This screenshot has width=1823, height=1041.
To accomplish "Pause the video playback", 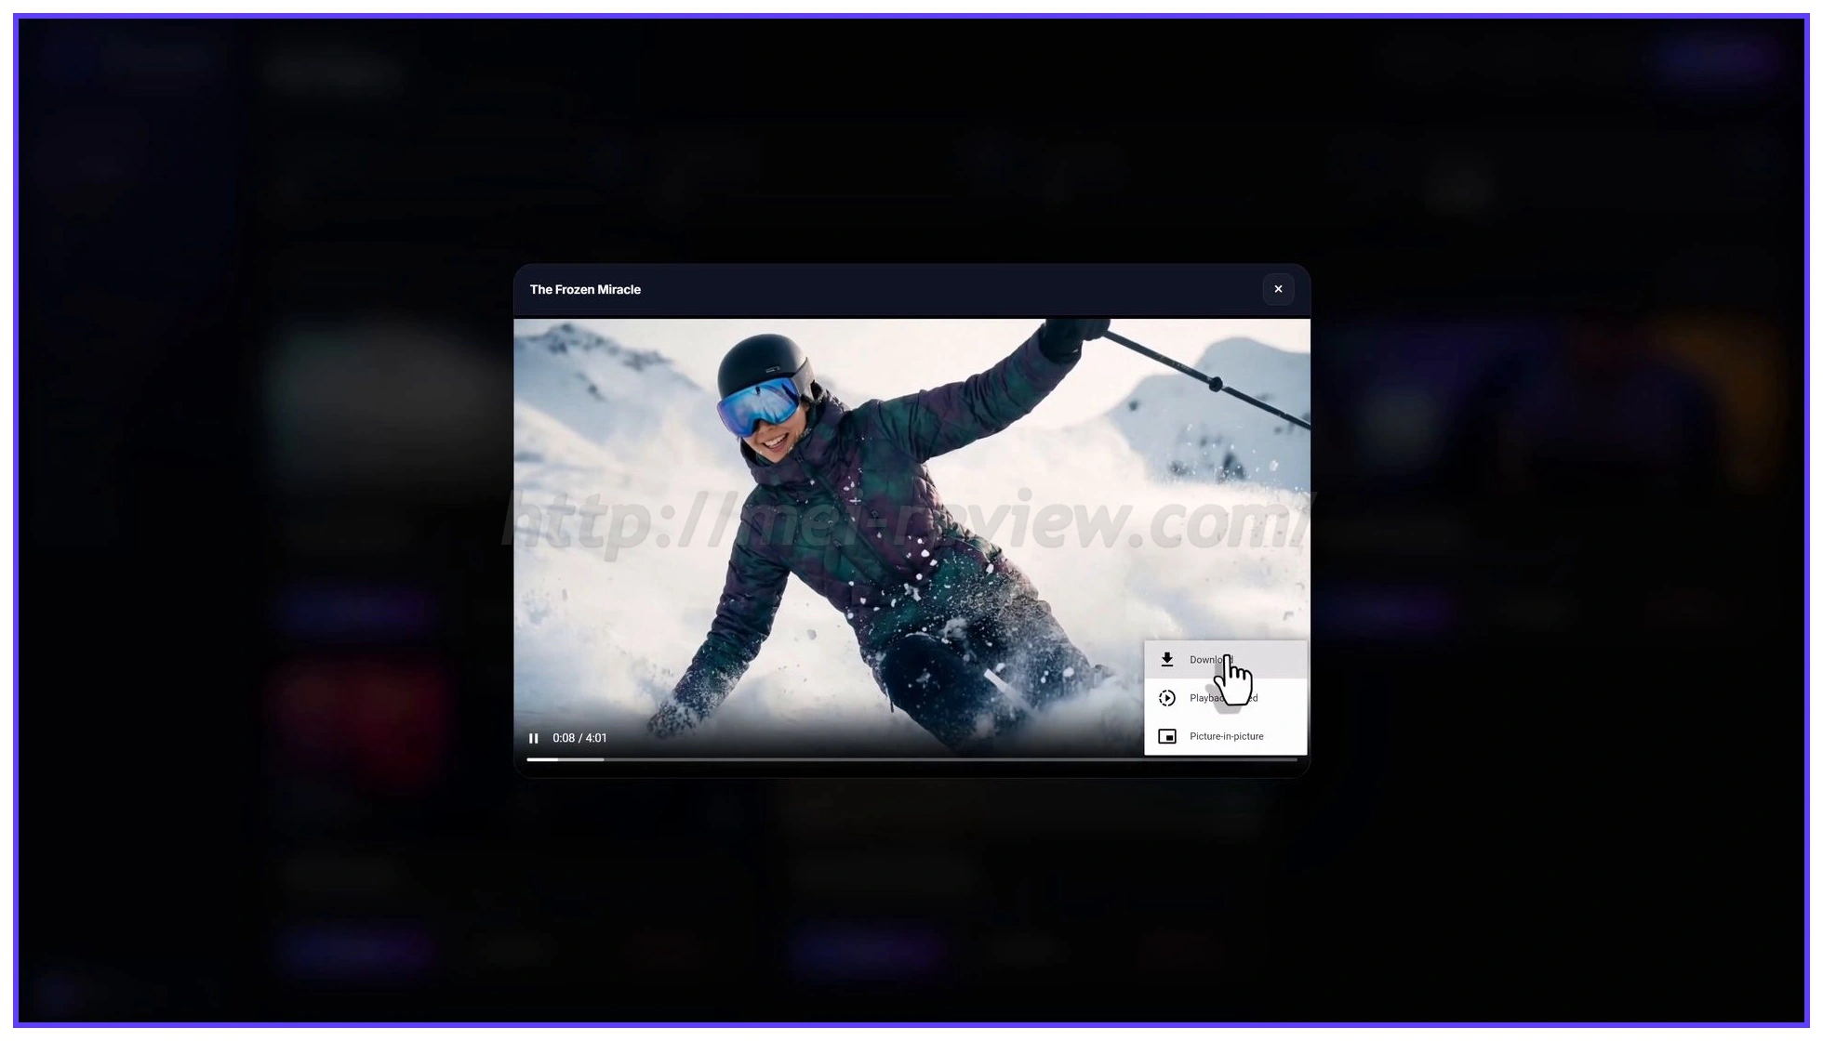I will 534,738.
